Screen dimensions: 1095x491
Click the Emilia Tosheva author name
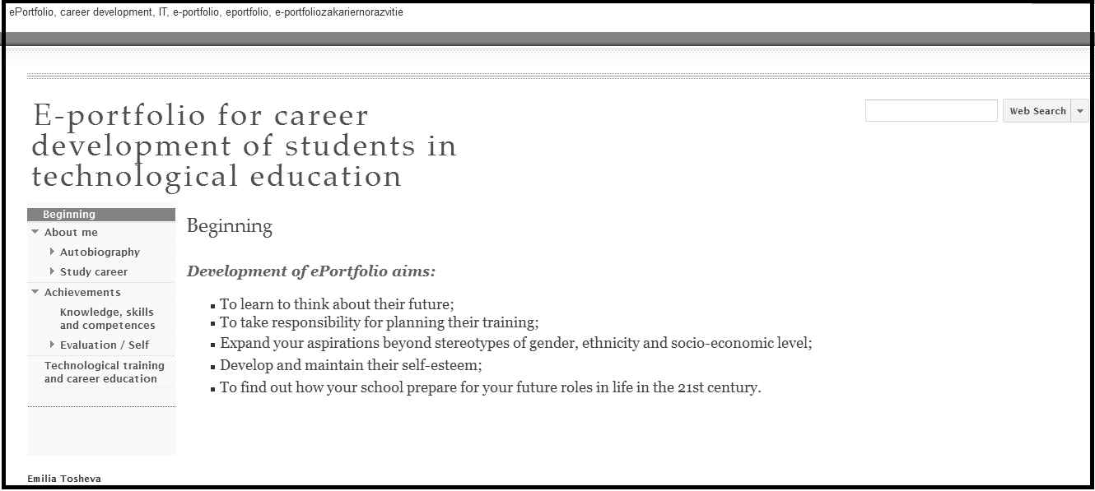click(x=64, y=478)
